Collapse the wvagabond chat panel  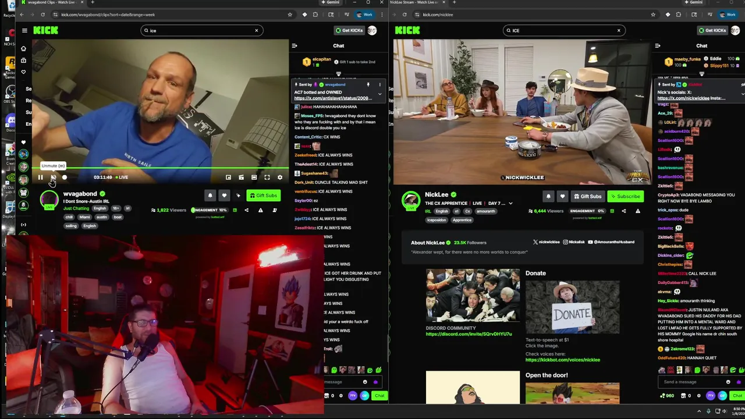coord(295,45)
